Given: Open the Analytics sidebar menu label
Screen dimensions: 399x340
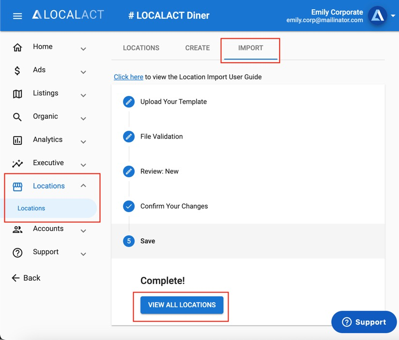Looking at the screenshot, I should coord(48,139).
